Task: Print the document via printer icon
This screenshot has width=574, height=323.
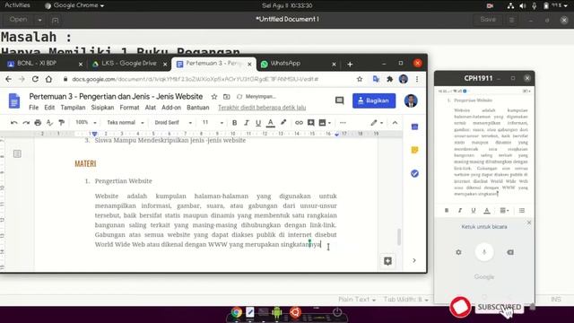Action: pos(38,123)
